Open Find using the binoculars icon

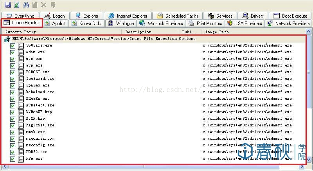coord(26,5)
